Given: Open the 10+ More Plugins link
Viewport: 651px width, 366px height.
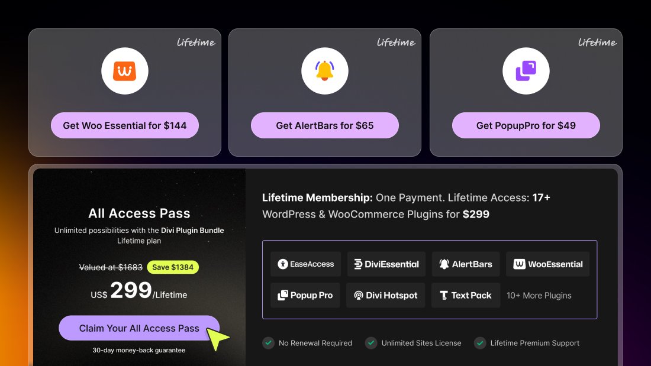Looking at the screenshot, I should [x=539, y=295].
